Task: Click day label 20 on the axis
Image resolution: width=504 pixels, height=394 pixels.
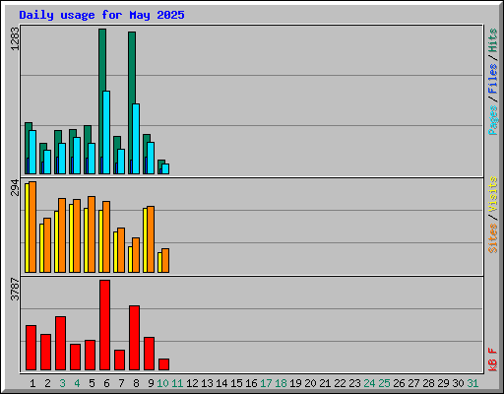Action: coord(310,383)
